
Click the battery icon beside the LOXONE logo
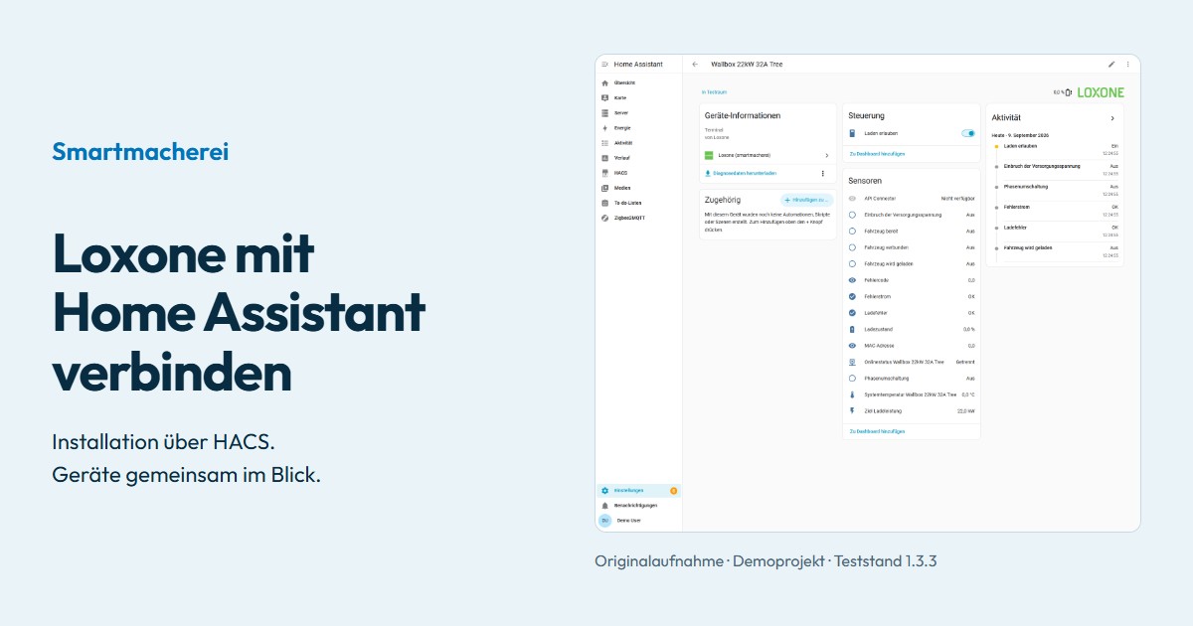tap(1069, 92)
